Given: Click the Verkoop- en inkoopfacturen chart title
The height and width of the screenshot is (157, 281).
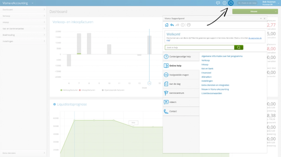Looking at the screenshot, I should click(73, 22).
